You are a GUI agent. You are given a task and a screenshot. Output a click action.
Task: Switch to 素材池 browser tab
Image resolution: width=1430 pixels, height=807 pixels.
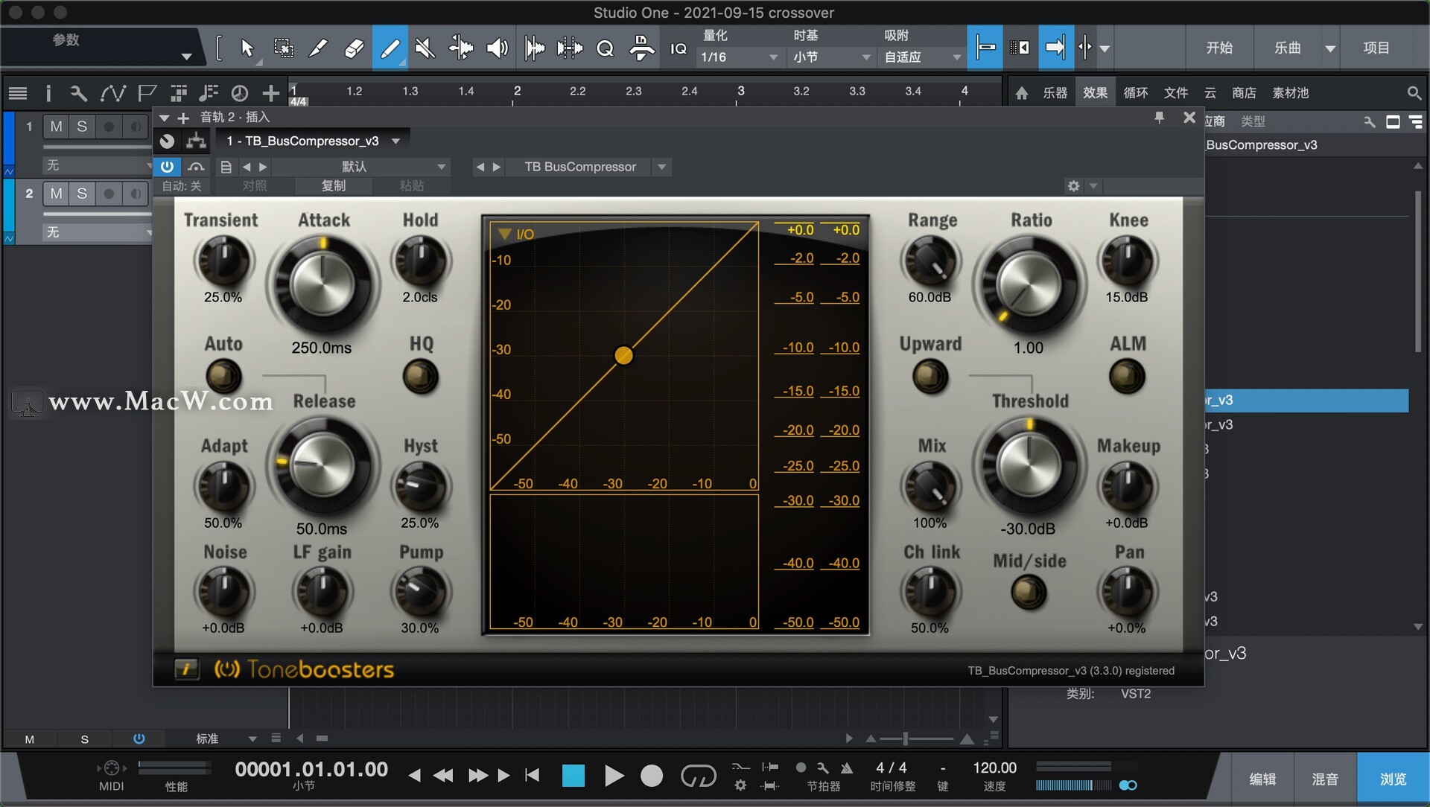[1290, 93]
